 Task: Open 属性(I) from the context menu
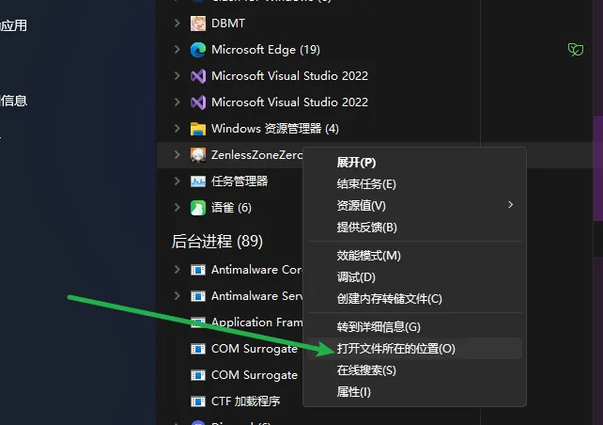coord(414,392)
